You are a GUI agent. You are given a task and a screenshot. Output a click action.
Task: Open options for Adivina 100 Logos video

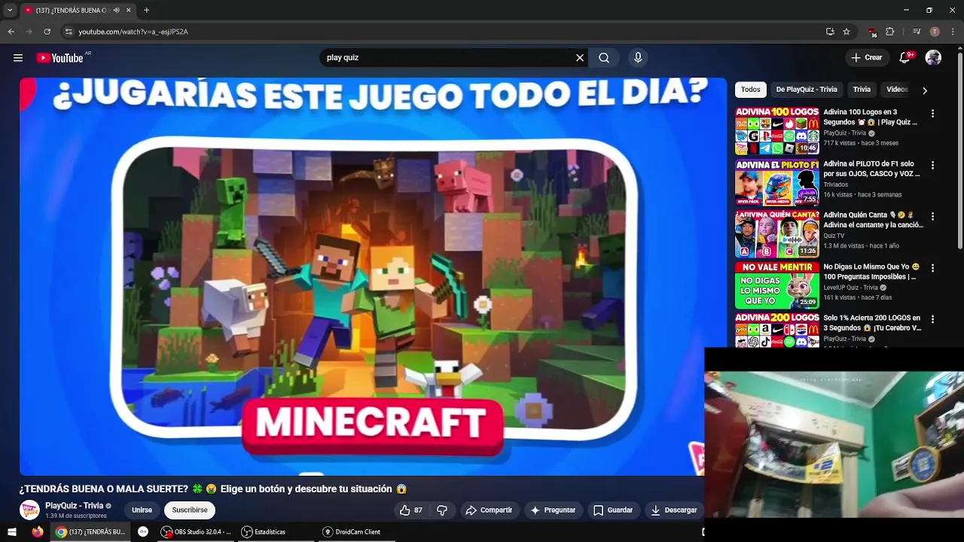(932, 114)
